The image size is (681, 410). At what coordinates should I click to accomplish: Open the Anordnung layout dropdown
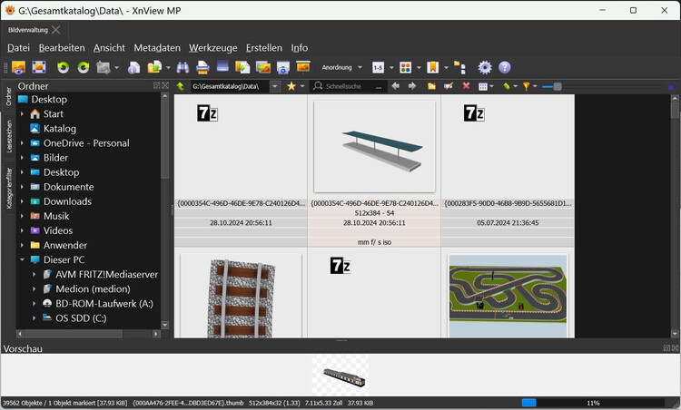(x=341, y=67)
